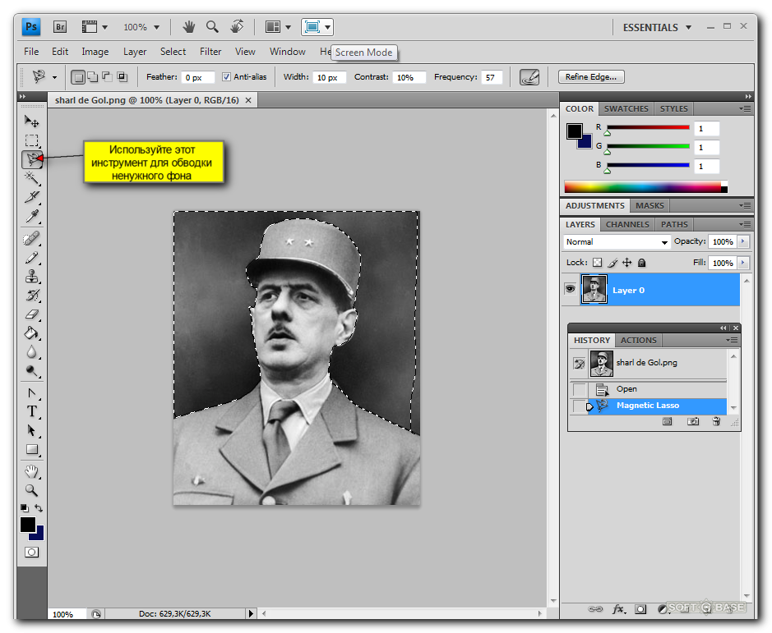Select the Eraser tool
This screenshot has height=633, width=772.
tap(31, 314)
